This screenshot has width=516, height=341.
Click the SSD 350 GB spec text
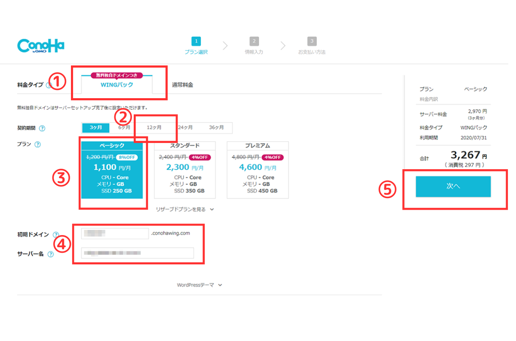[190, 191]
